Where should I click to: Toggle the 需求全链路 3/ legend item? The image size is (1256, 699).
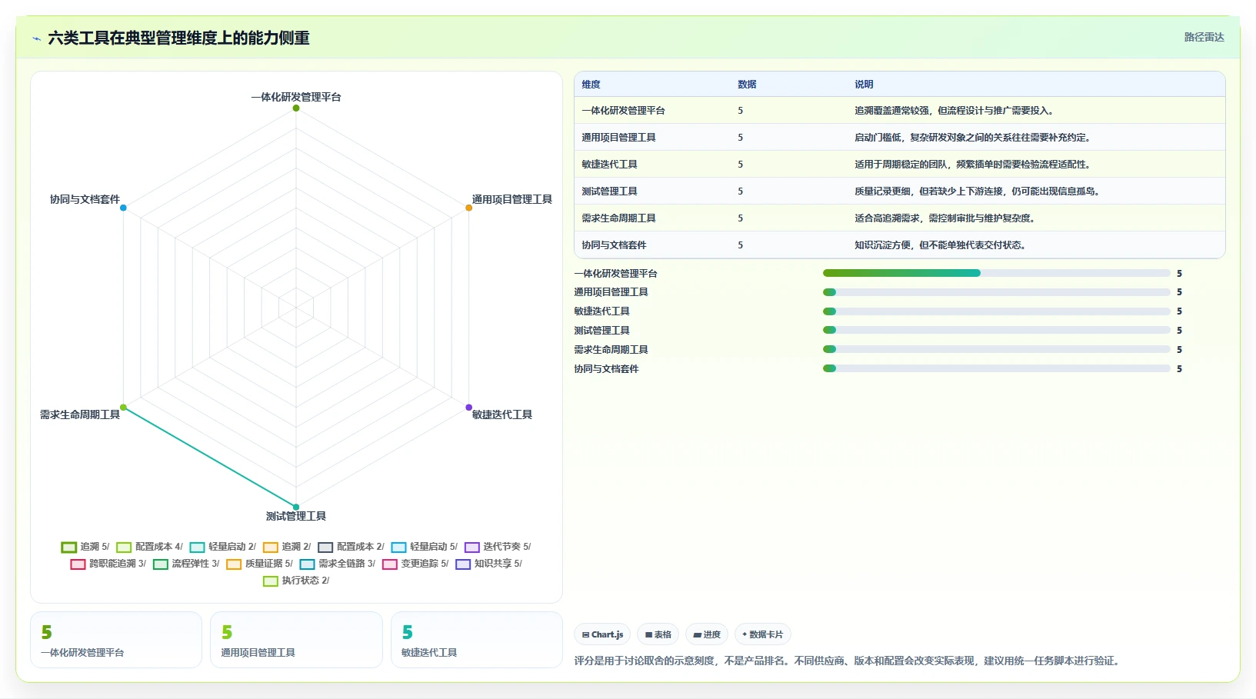tap(337, 564)
